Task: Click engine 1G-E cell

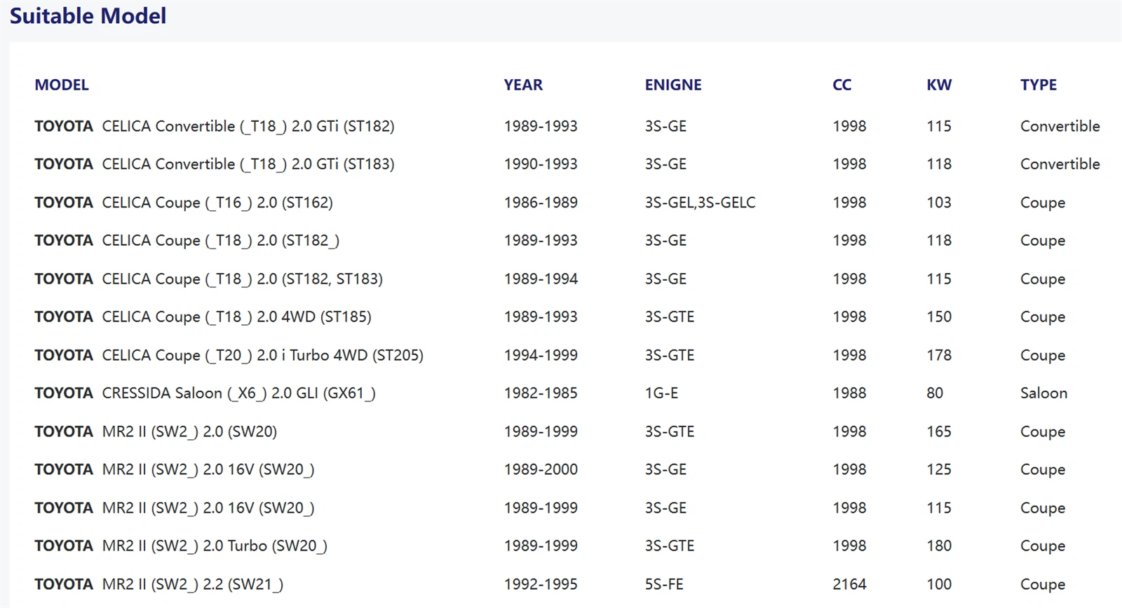Action: (661, 393)
